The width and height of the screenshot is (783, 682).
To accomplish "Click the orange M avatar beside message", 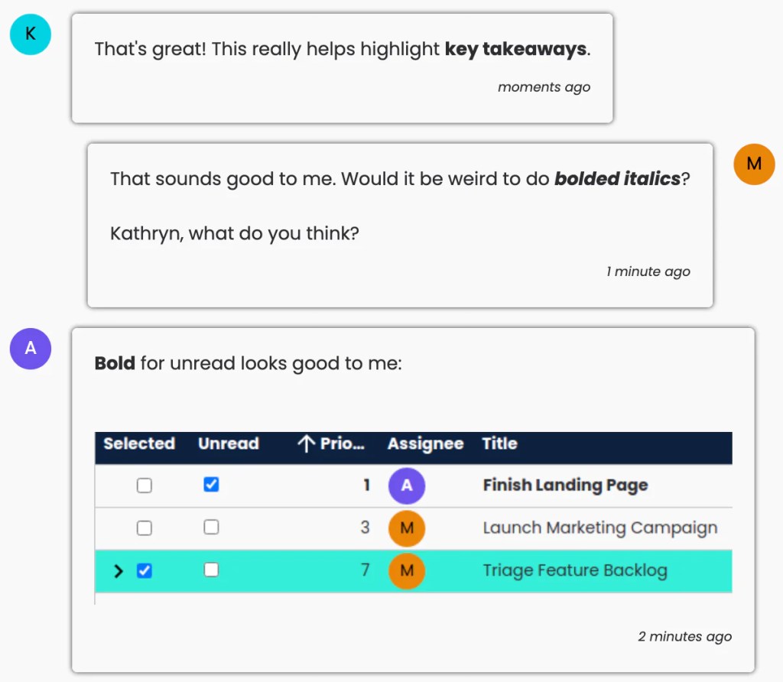I will tap(754, 164).
